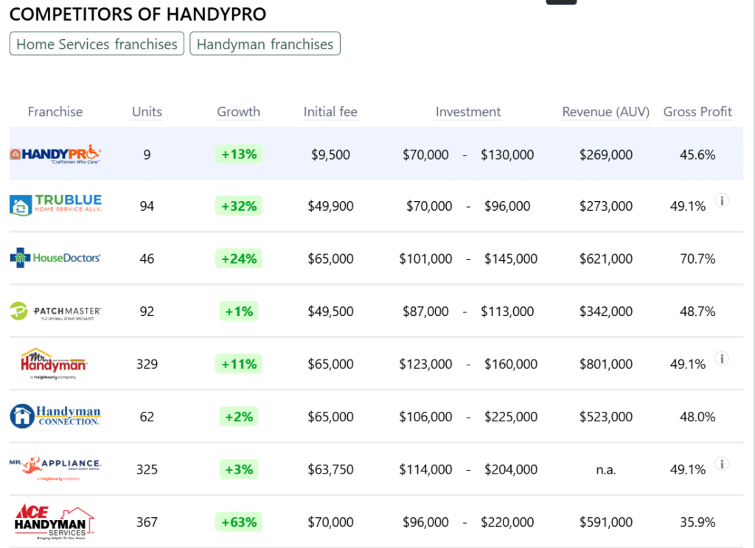Click info icon in TruBlue row
The image size is (755, 548).
tap(721, 200)
